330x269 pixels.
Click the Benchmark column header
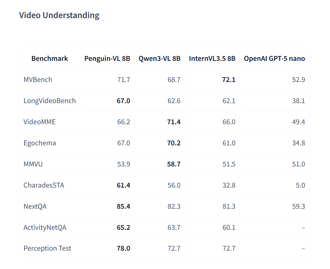point(50,59)
